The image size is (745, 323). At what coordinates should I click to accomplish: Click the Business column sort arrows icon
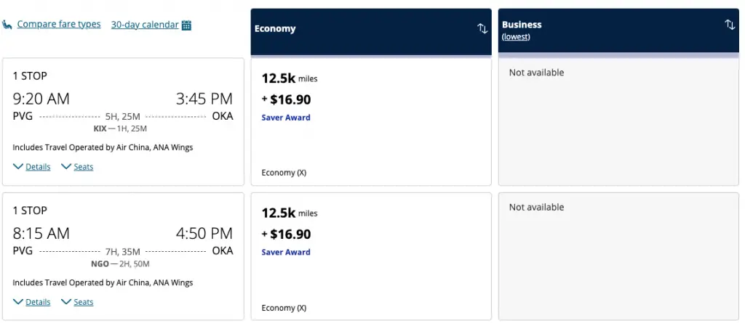click(730, 25)
